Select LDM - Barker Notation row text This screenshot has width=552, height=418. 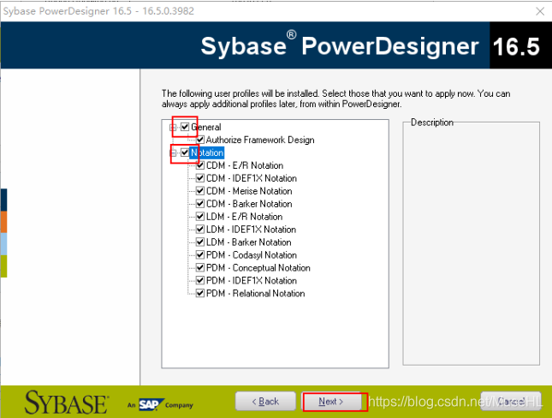(x=248, y=242)
